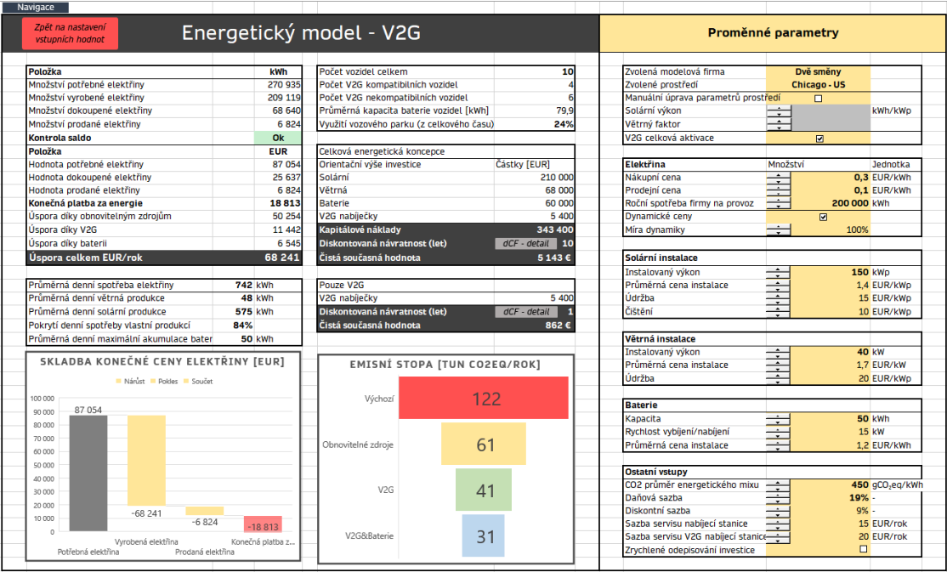Screen dimensions: 947x572
Task: Select the Míra dynamiky value 100%
Action: [x=857, y=229]
